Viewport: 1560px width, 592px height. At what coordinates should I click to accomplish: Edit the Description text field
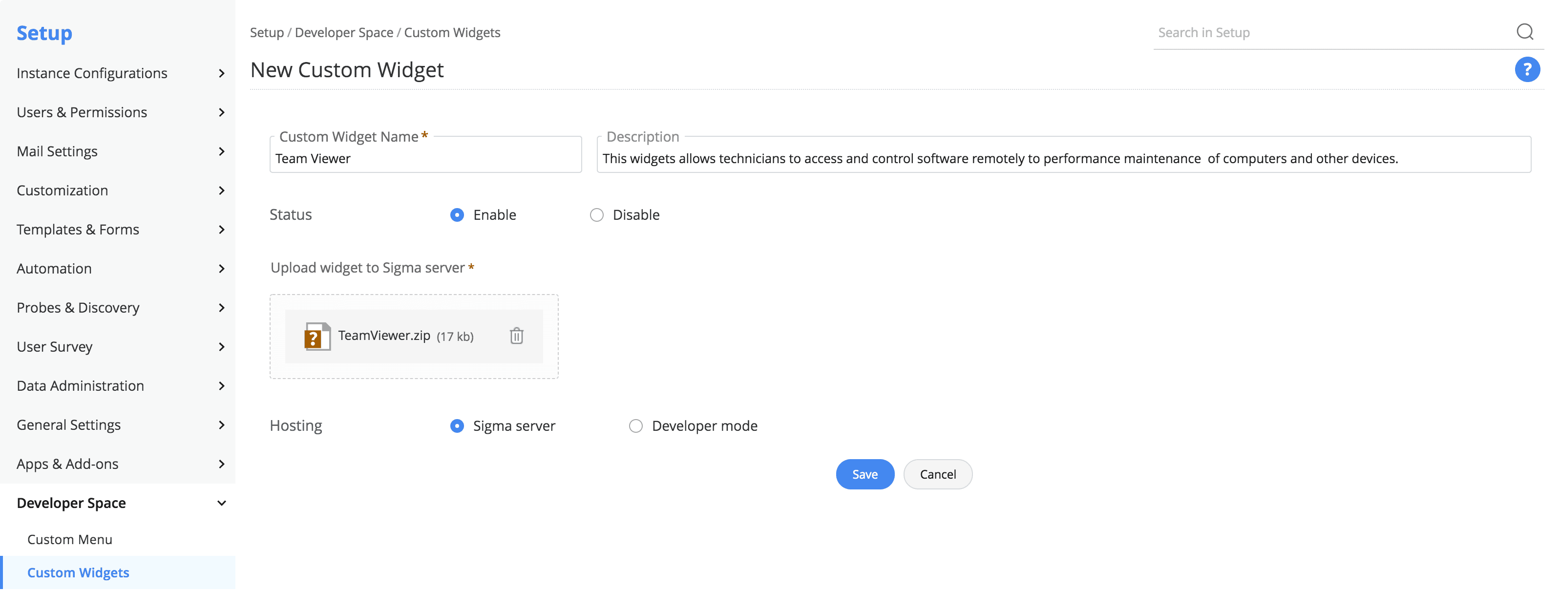click(1063, 159)
